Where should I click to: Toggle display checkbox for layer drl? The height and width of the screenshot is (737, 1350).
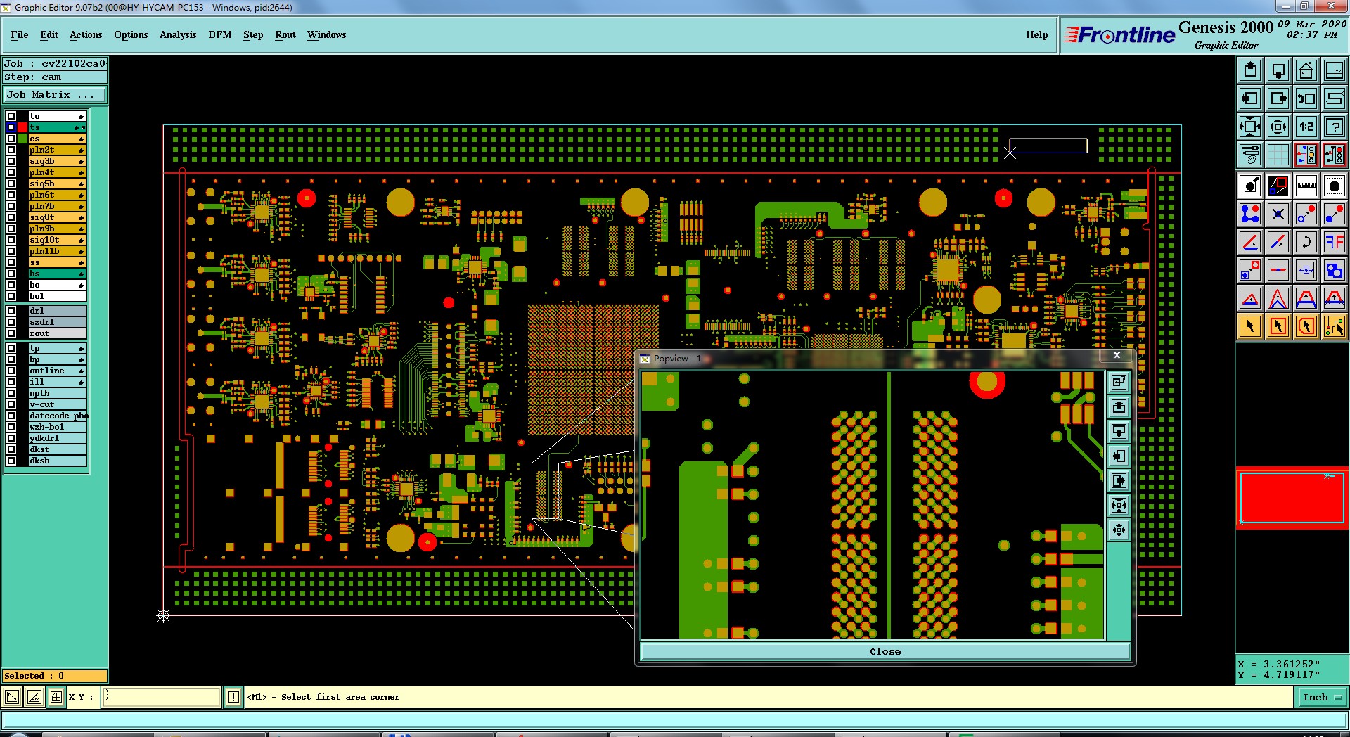tap(11, 311)
